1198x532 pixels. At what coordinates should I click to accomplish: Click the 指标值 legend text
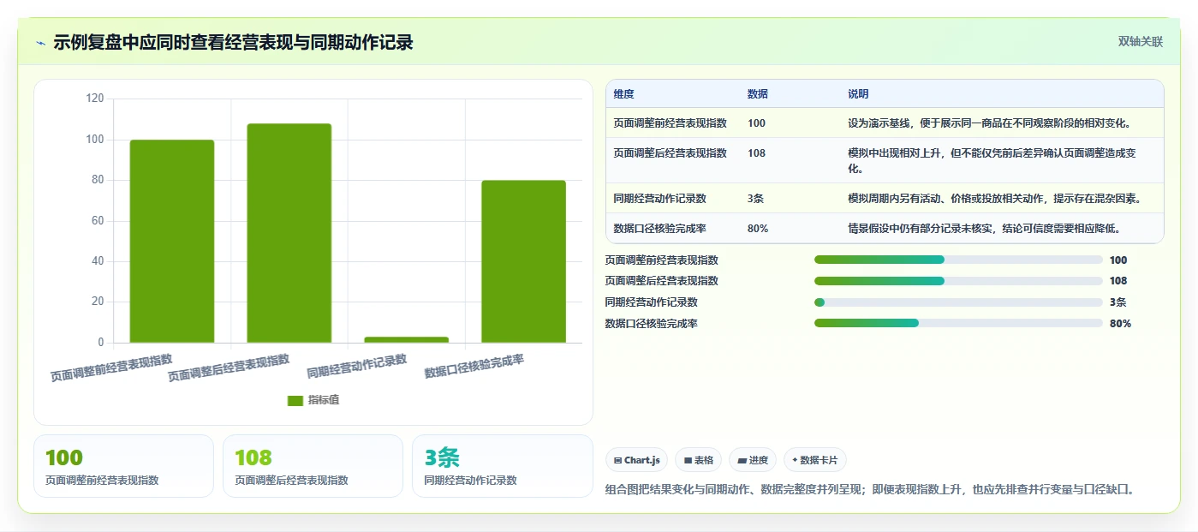(x=324, y=400)
